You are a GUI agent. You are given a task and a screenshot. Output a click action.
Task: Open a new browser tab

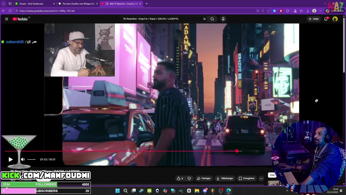(147, 4)
